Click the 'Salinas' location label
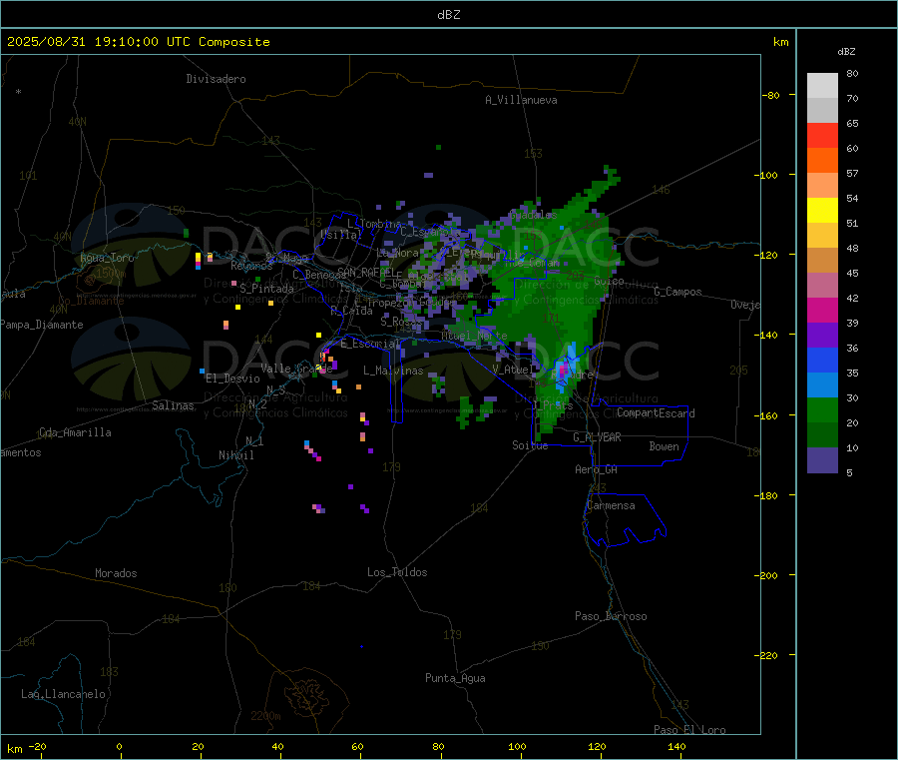 click(173, 405)
